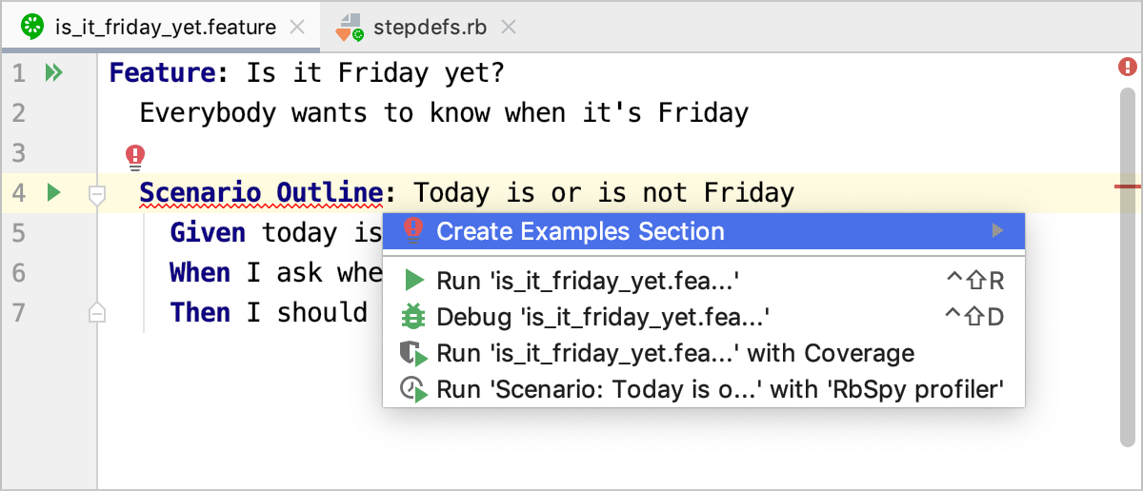Click the red error stripe mark in the scrollbar
1143x491 pixels.
click(x=1127, y=187)
